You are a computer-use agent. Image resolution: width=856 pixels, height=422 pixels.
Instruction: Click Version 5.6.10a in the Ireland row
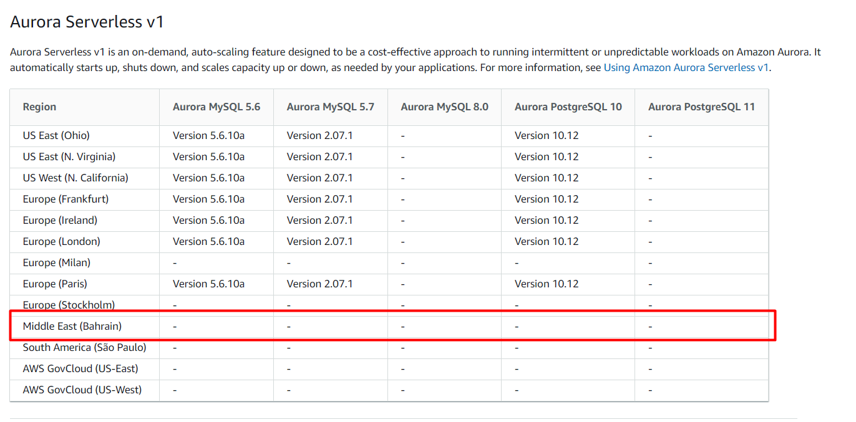(x=208, y=220)
